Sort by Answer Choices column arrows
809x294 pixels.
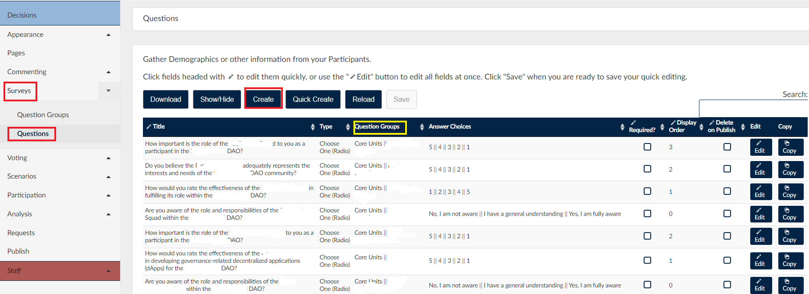click(622, 127)
